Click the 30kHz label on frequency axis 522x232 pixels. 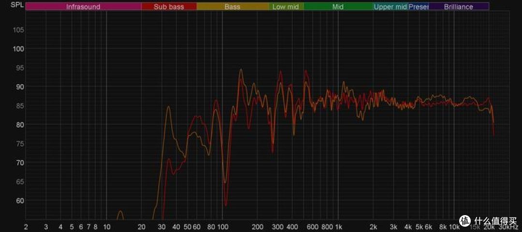[508, 227]
